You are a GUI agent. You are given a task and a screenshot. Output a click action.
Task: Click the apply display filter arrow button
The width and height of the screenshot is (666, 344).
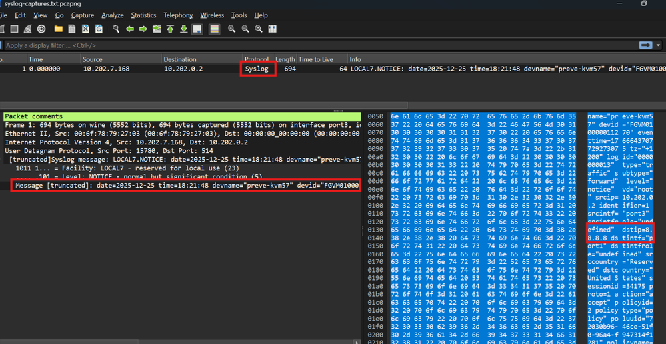(x=646, y=45)
